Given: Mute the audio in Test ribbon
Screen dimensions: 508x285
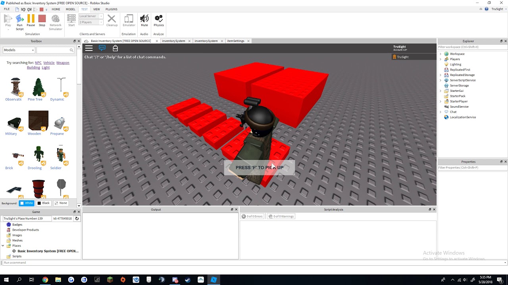Looking at the screenshot, I should [x=144, y=21].
